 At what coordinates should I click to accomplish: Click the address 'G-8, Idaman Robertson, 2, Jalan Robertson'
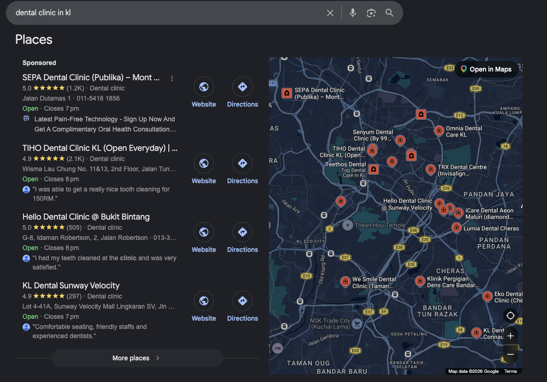coord(85,238)
